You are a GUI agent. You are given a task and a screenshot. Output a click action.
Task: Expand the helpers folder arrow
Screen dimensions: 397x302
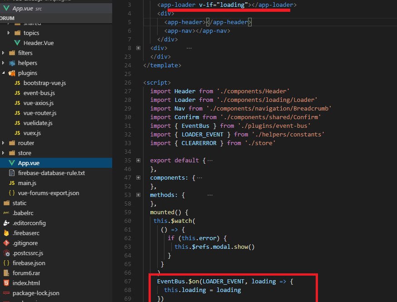(x=3, y=63)
